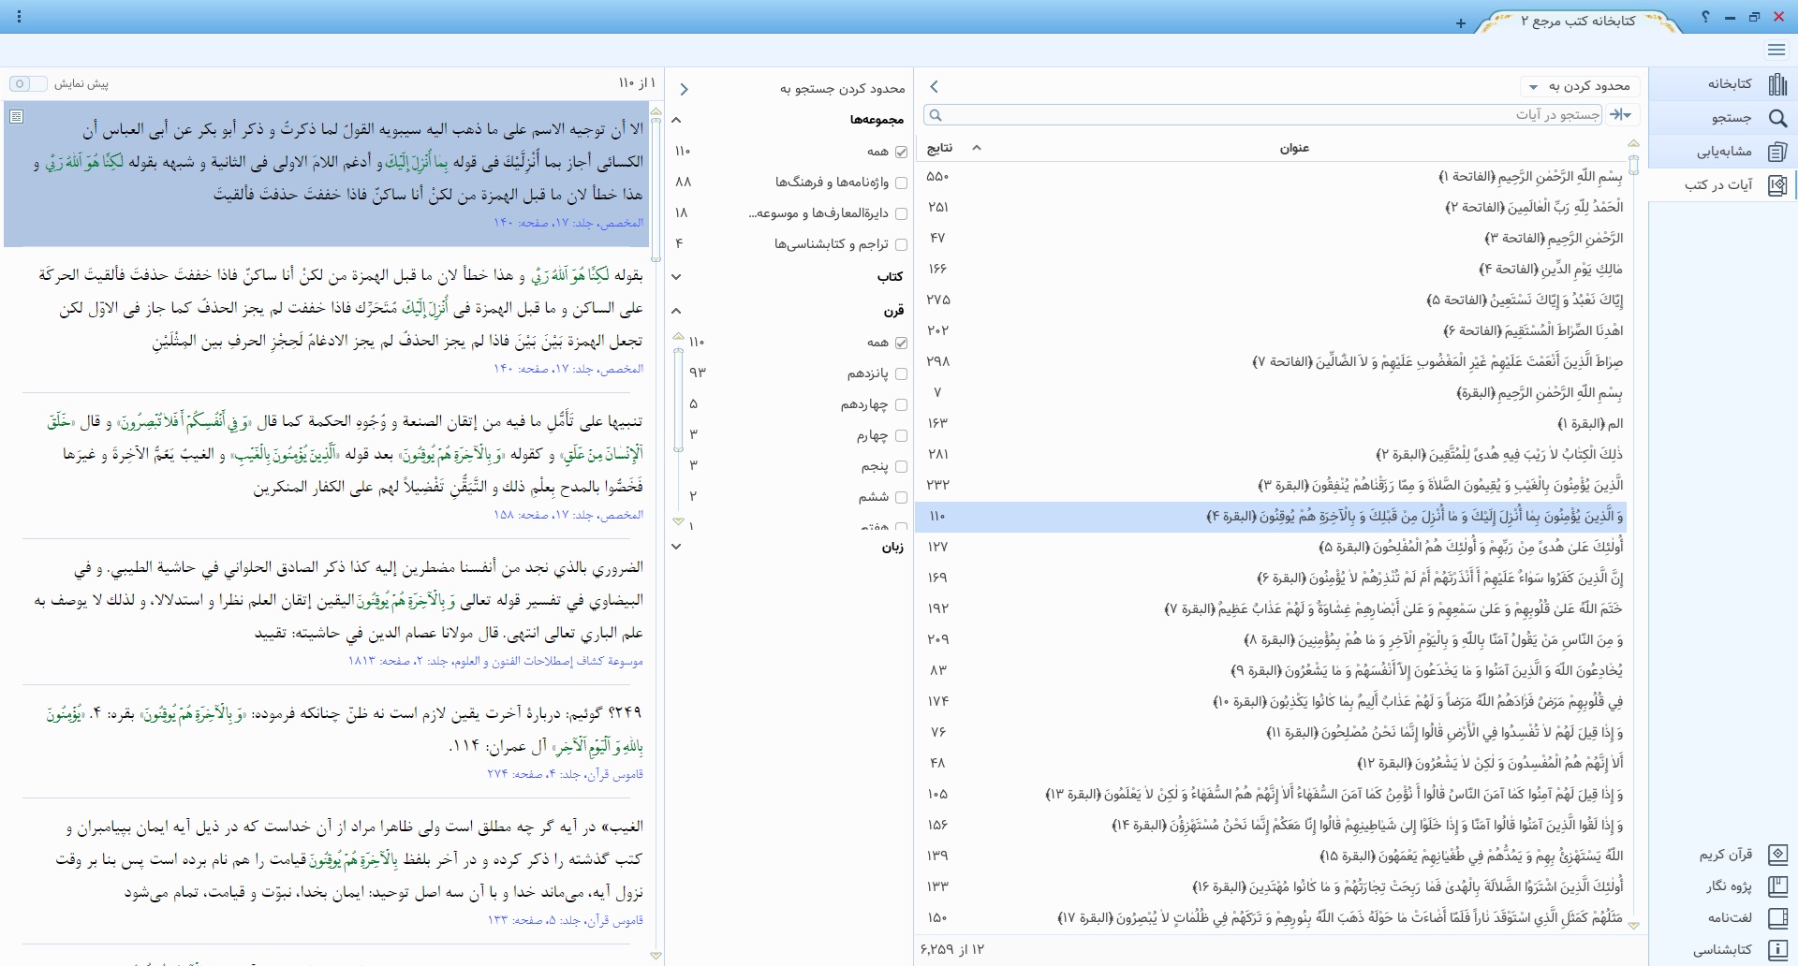Image resolution: width=1798 pixels, height=966 pixels.
Task: Expand the زبان filter section
Action: coord(676,546)
